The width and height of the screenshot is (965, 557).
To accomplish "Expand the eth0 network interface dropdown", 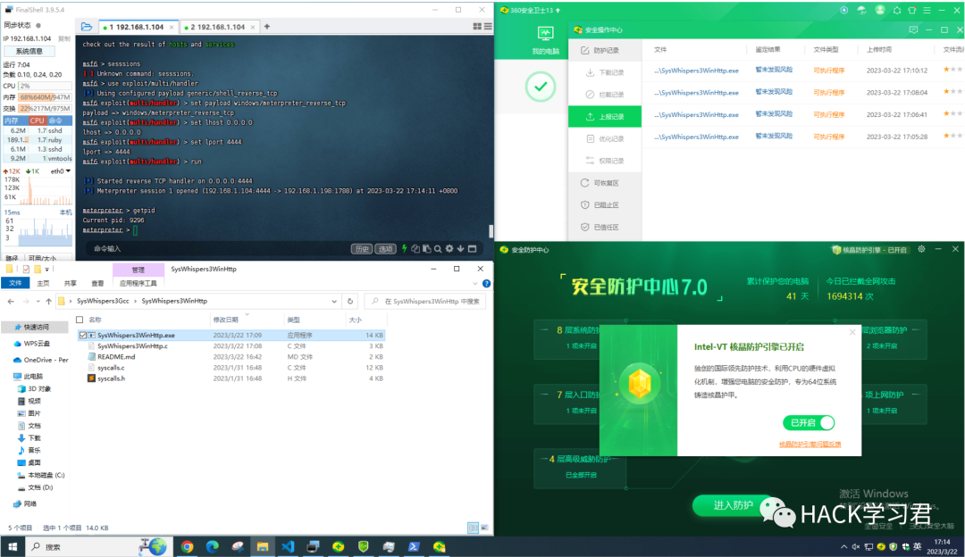I will tap(68, 170).
